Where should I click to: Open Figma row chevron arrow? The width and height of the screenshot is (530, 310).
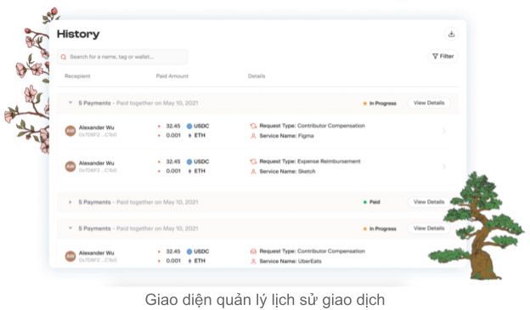click(x=444, y=131)
